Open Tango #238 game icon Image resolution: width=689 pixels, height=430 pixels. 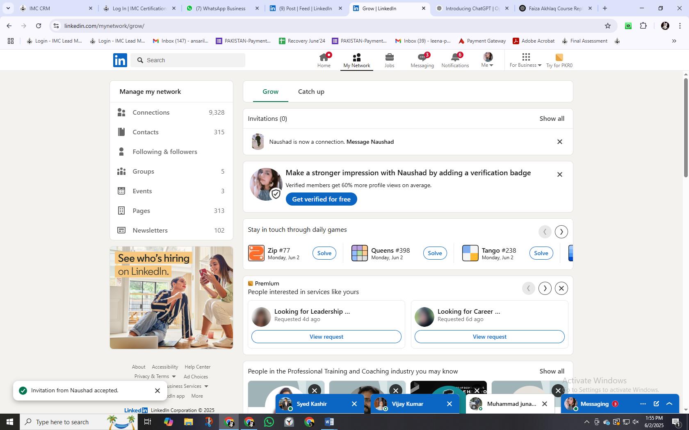click(x=470, y=253)
